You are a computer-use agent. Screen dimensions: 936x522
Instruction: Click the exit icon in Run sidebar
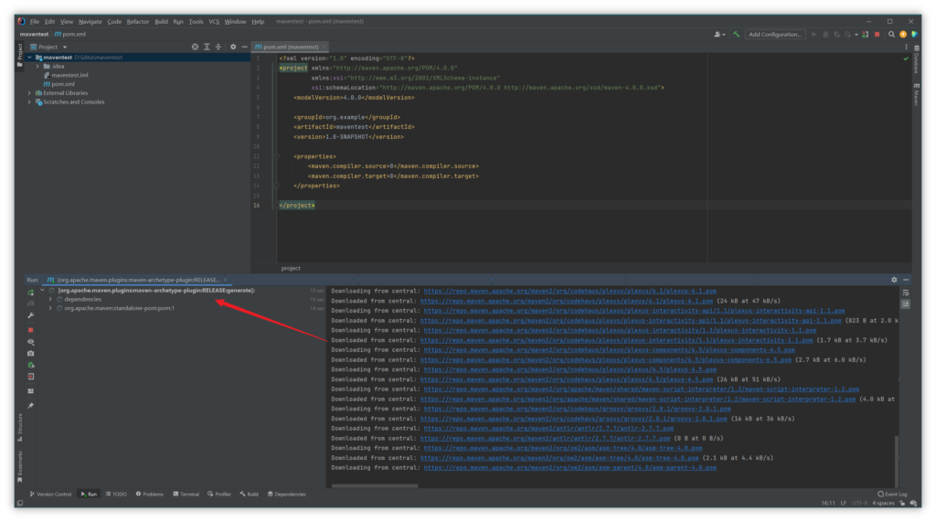30,377
